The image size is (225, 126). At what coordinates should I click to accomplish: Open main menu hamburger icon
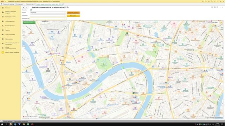coord(6,1)
